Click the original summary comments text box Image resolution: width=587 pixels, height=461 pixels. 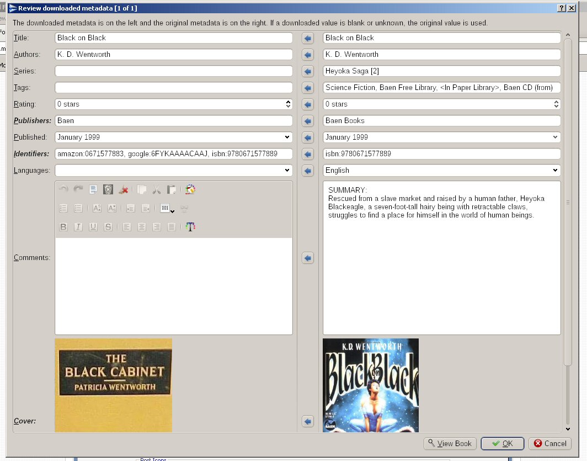click(442, 258)
